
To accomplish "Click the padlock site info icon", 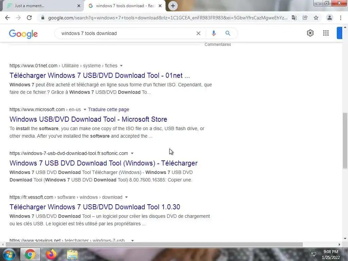I will point(43,18).
